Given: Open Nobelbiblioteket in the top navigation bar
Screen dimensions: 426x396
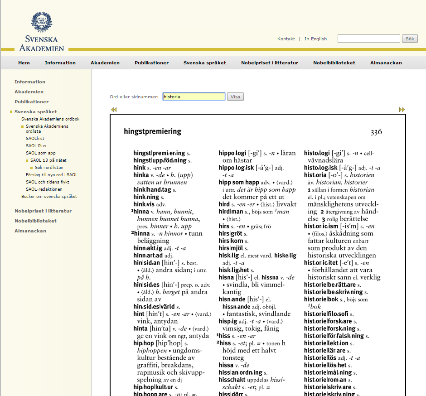Looking at the screenshot, I should click(334, 63).
